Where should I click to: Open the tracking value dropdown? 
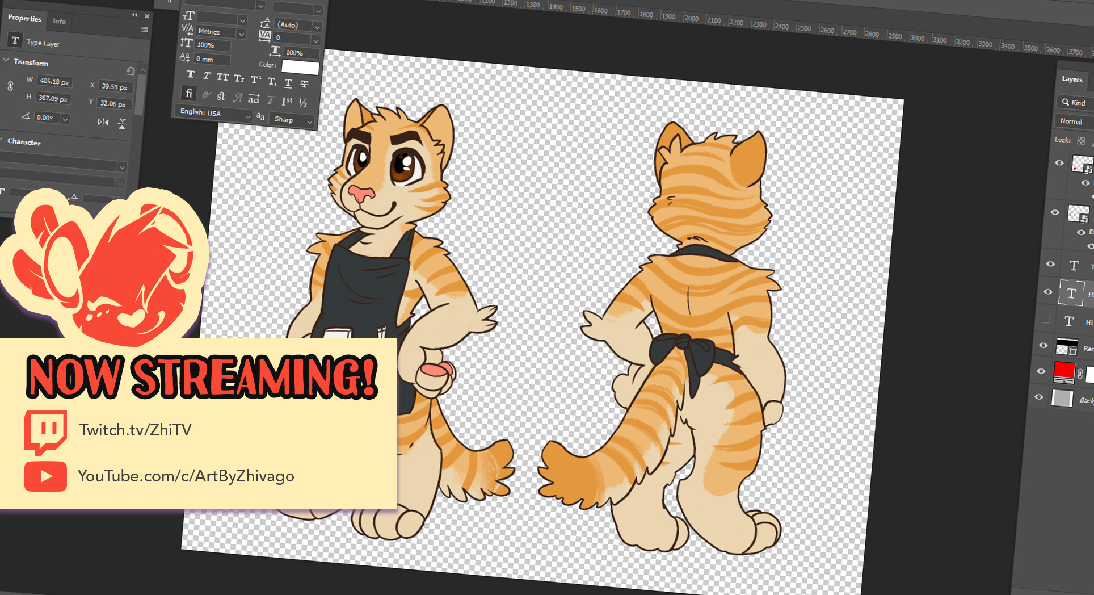point(316,40)
